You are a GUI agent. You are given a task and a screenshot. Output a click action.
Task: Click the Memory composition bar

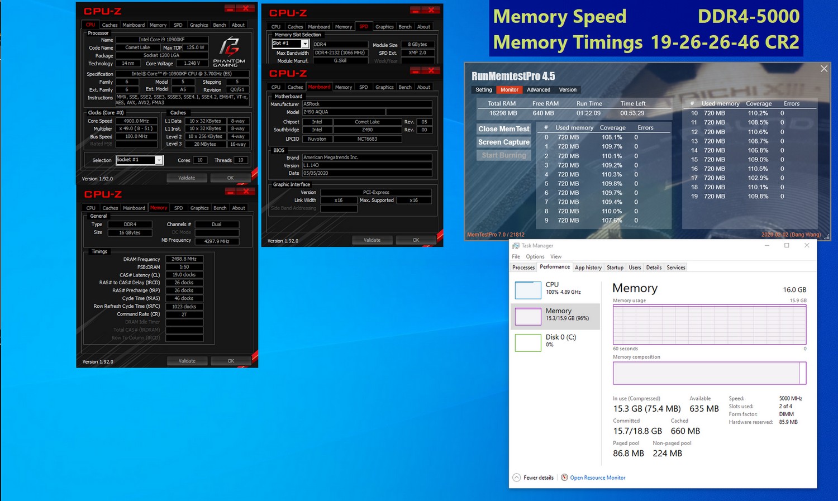[x=710, y=373]
